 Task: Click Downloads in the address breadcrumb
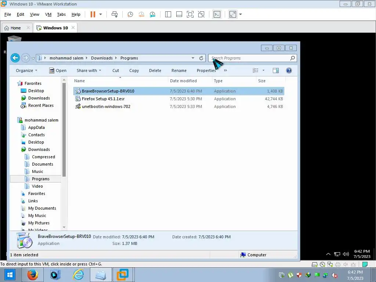pos(102,58)
